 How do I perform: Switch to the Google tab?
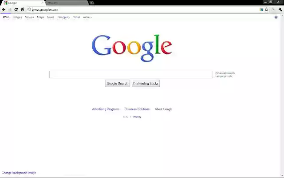[x=23, y=3]
